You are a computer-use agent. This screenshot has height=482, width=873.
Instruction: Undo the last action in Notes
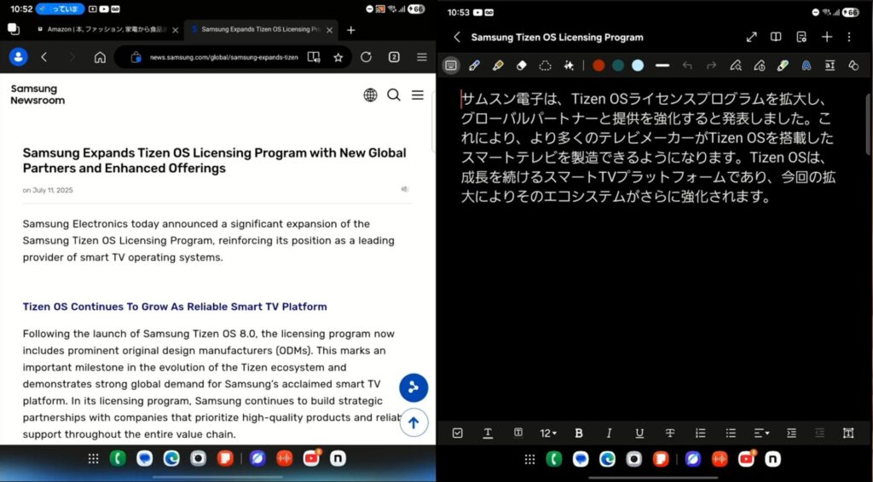click(x=687, y=66)
